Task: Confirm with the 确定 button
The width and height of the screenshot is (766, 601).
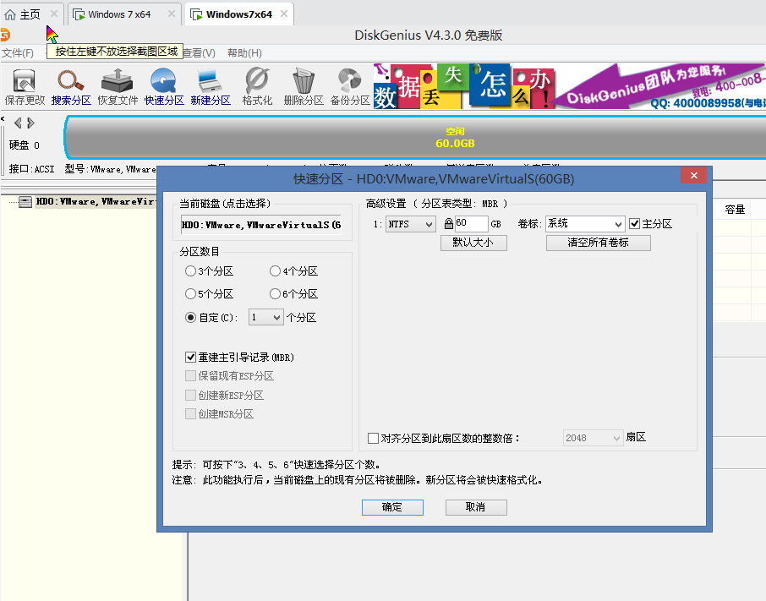Action: click(392, 507)
